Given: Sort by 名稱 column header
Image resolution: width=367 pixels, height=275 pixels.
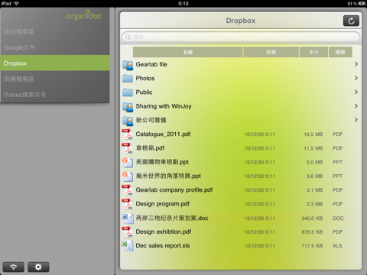Looking at the screenshot, I should 187,52.
